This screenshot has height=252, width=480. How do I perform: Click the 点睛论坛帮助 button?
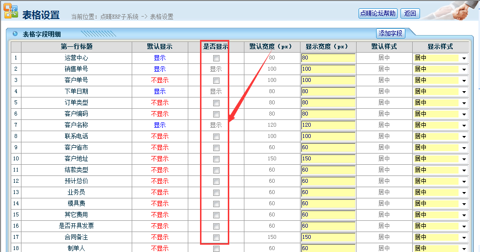coord(378,13)
